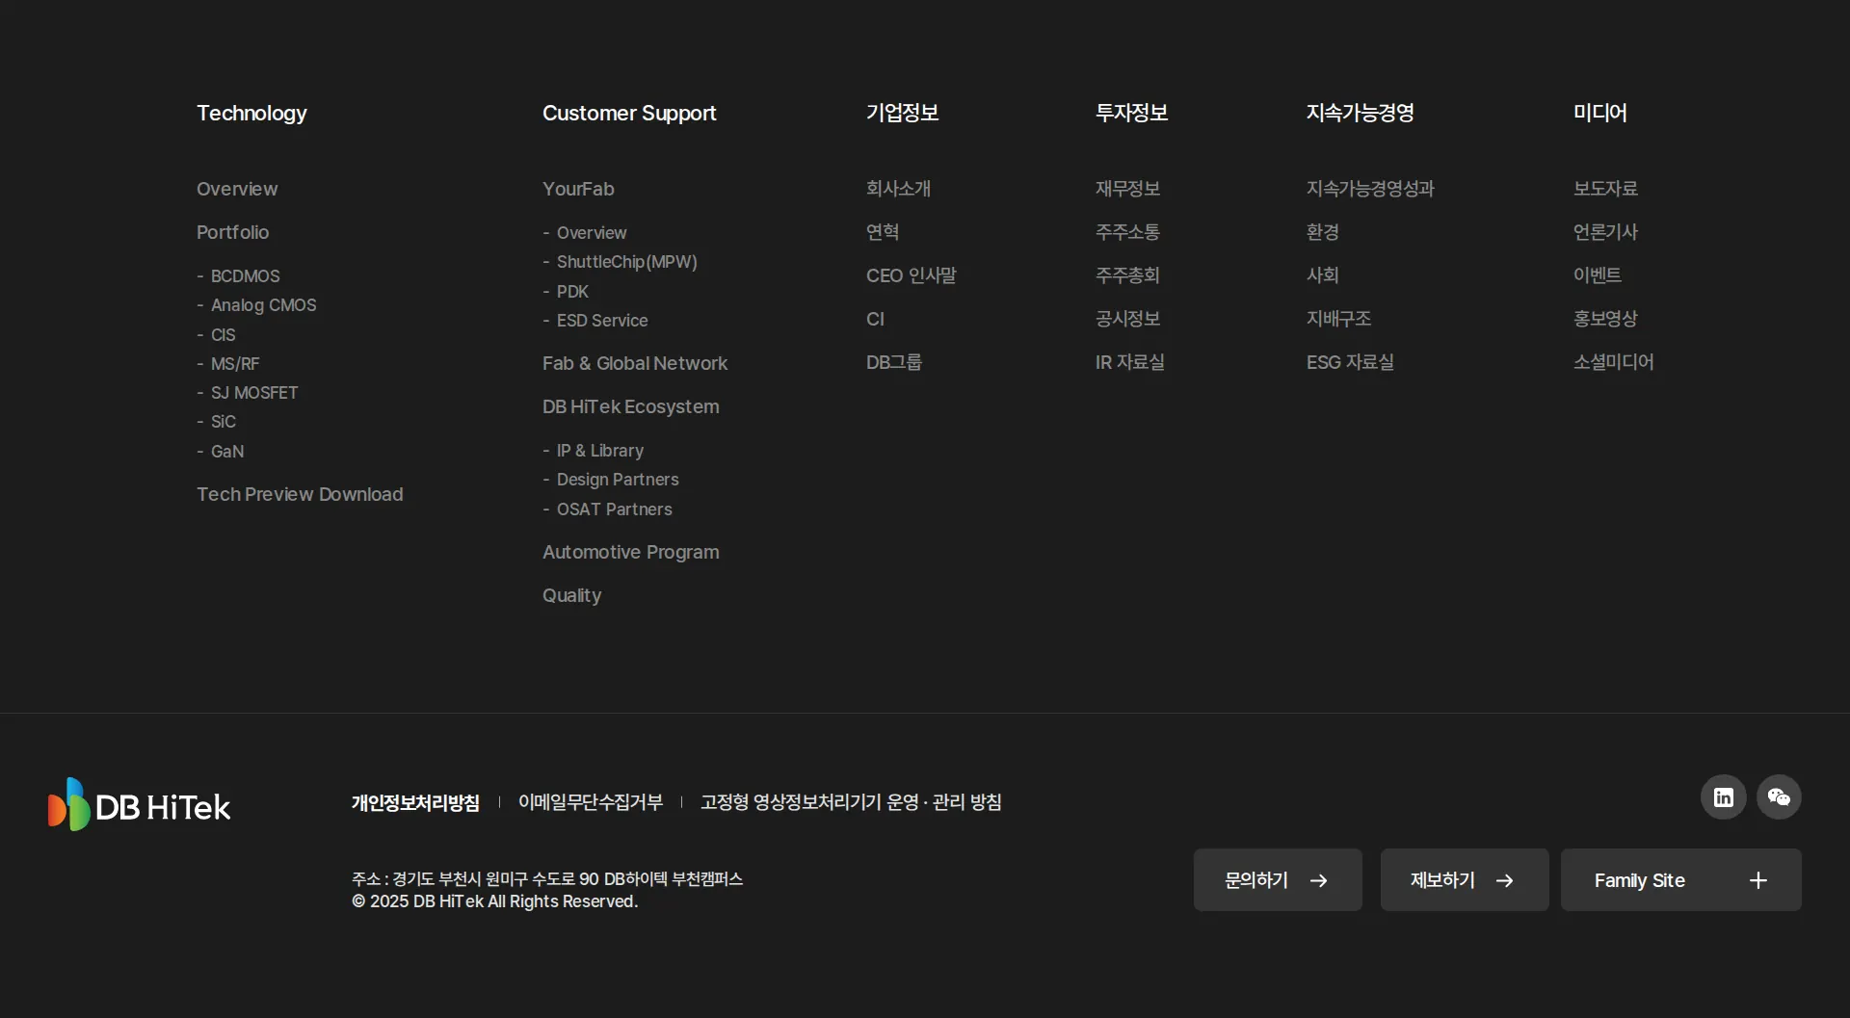Open 지속가능경영성과 link

(1370, 189)
